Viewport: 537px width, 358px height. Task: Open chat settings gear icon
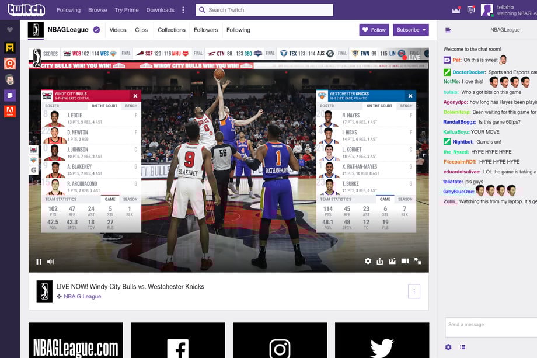448,347
